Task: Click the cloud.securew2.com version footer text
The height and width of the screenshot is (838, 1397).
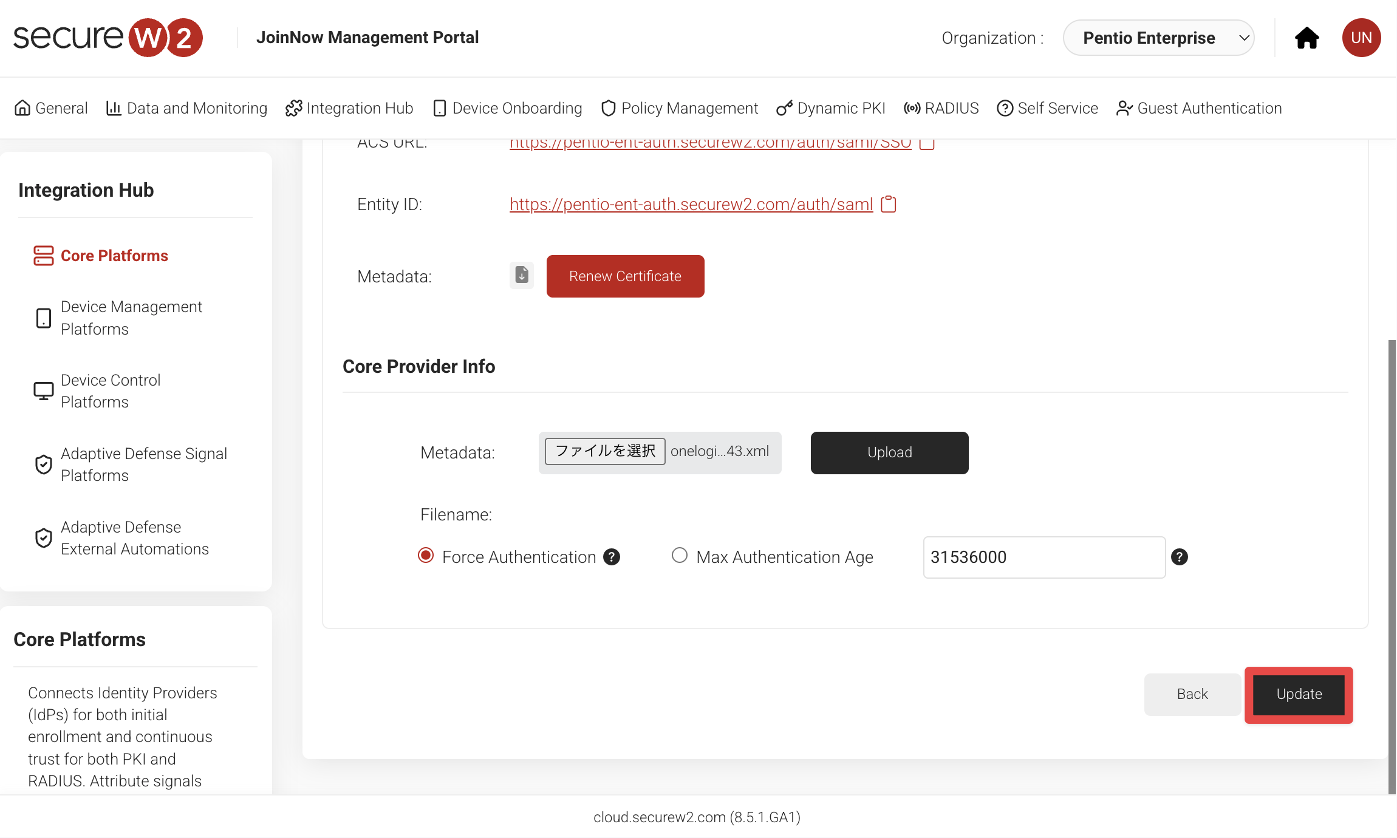Action: click(697, 817)
